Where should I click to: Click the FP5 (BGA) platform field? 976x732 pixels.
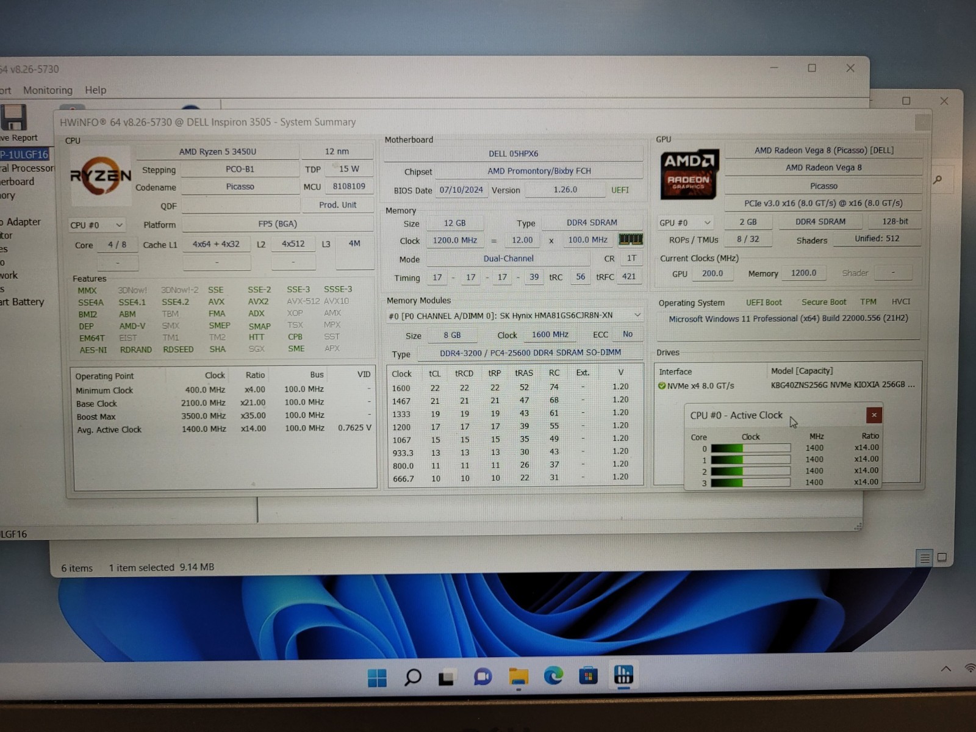[x=278, y=224]
